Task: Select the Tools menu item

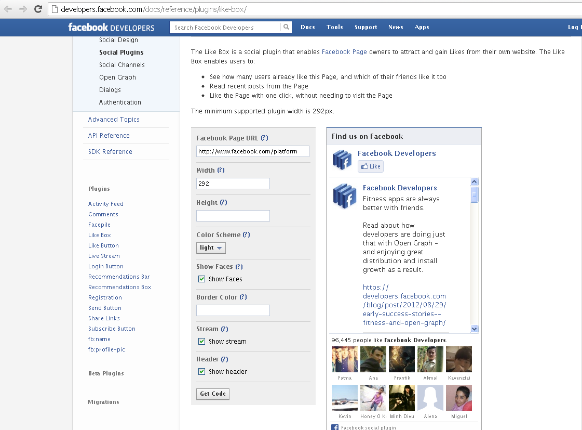Action: [x=334, y=27]
